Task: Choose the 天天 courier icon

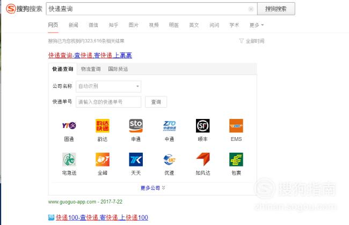Action: (136, 160)
